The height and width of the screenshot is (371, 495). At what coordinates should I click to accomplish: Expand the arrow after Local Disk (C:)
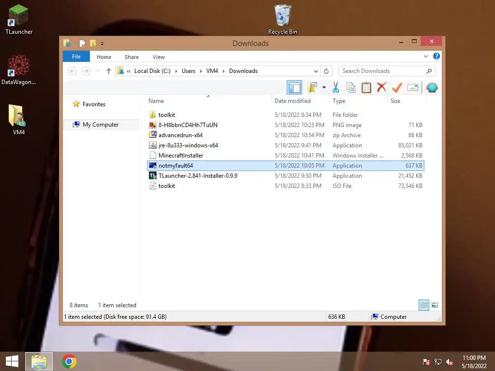tap(176, 71)
